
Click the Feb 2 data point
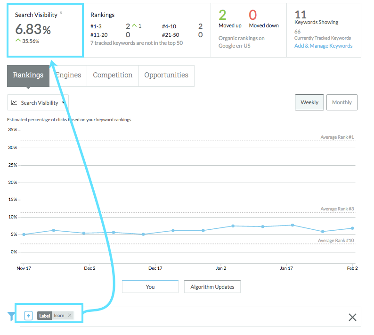[x=352, y=228]
